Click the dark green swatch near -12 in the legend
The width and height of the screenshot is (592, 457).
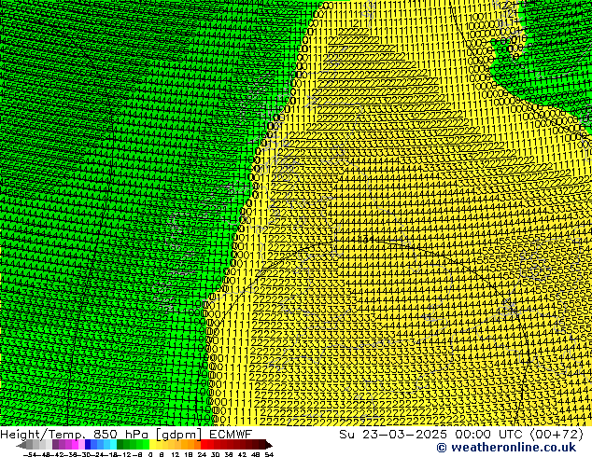click(120, 444)
